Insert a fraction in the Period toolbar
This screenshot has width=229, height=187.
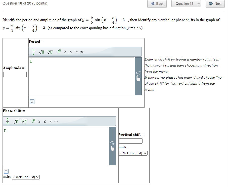pos(33,51)
